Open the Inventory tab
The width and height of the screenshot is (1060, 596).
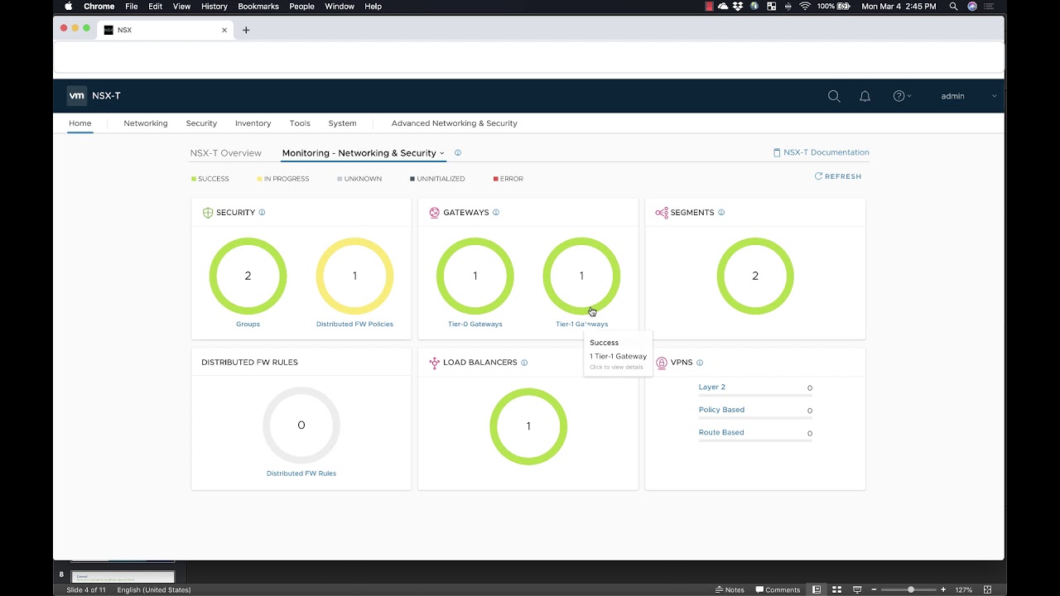[x=253, y=123]
